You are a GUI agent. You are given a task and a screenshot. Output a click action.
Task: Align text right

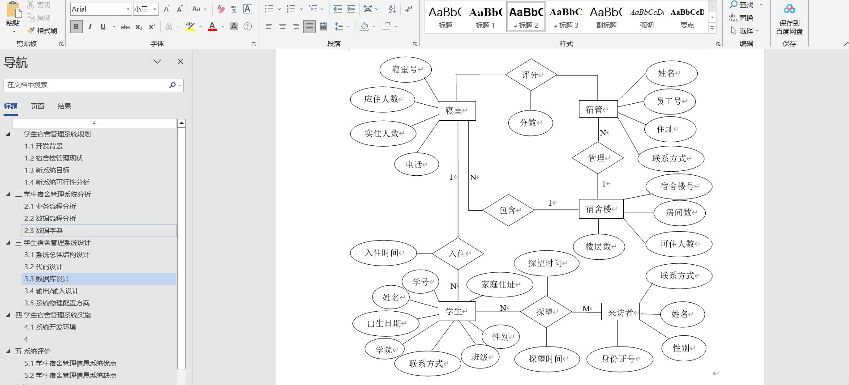pyautogui.click(x=296, y=26)
